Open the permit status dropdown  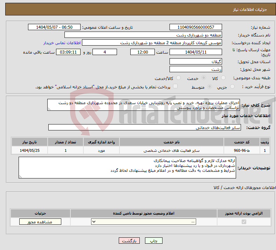(x=144, y=222)
